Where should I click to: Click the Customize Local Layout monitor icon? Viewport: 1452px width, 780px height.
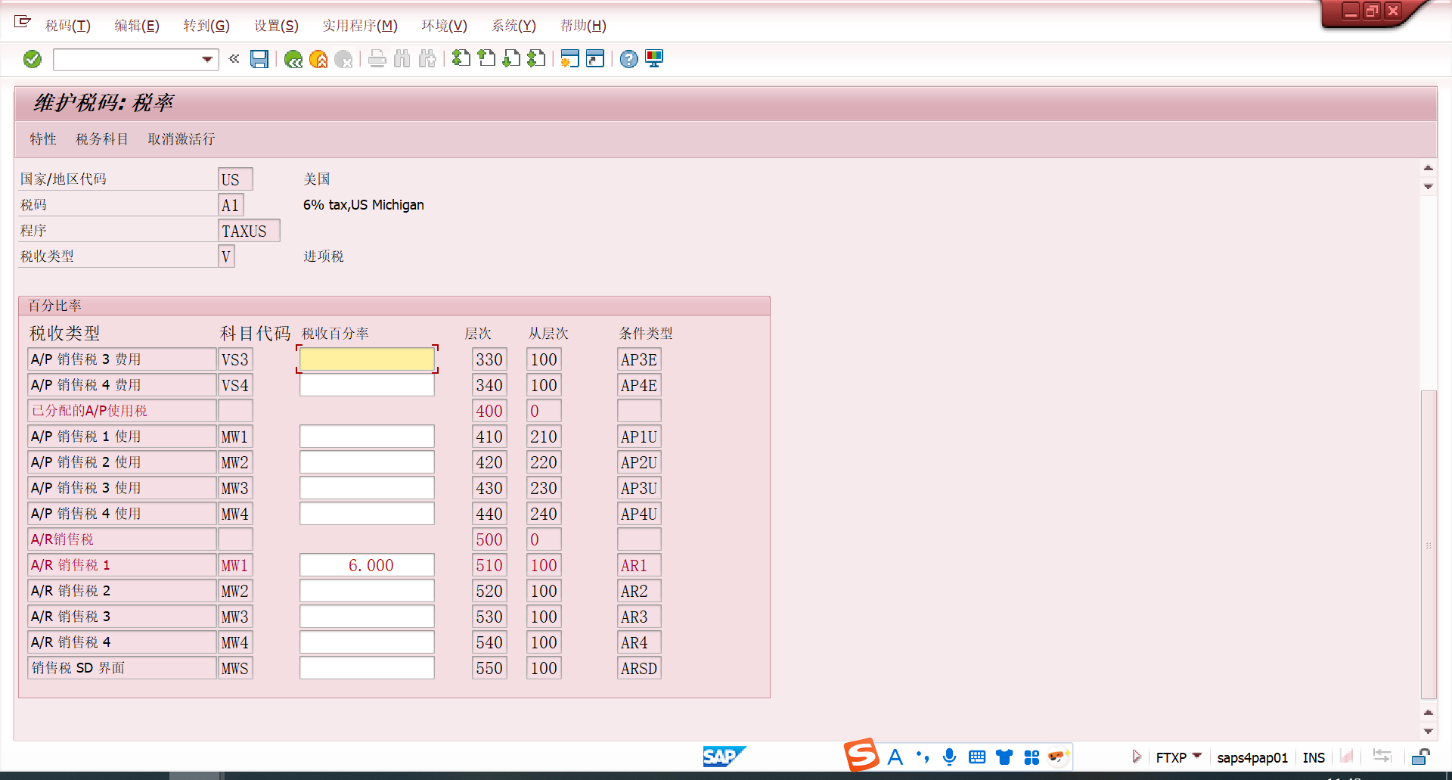click(x=654, y=59)
